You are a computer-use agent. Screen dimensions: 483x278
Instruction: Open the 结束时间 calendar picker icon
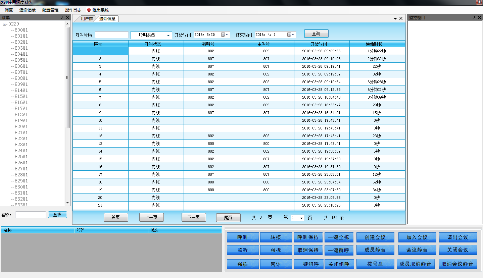pyautogui.click(x=289, y=35)
